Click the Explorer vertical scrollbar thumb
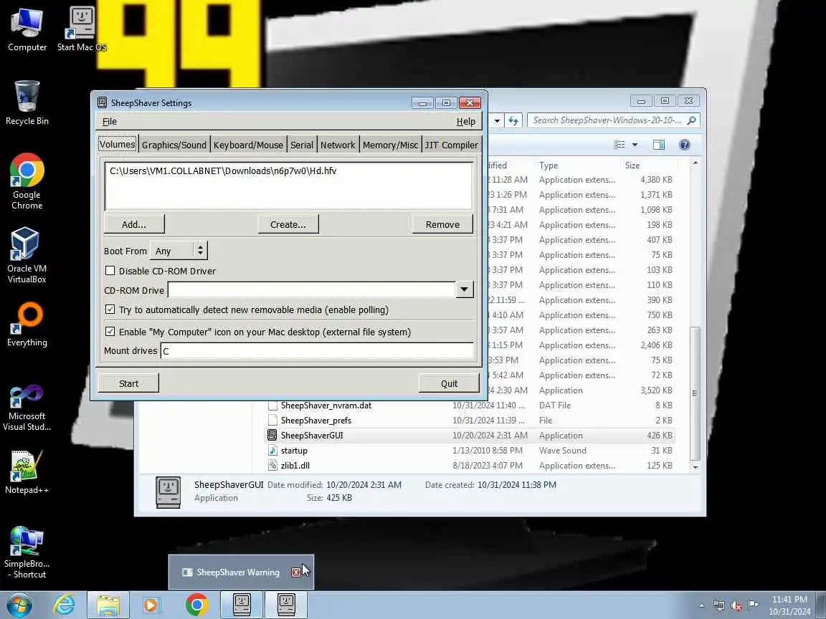This screenshot has width=826, height=619. 696,393
